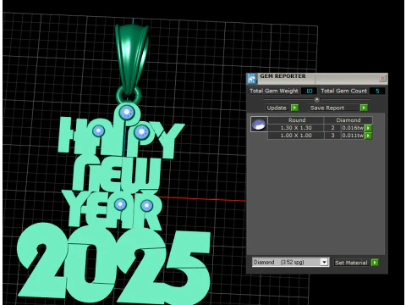Click the GEM REPORTER title text

coord(283,76)
